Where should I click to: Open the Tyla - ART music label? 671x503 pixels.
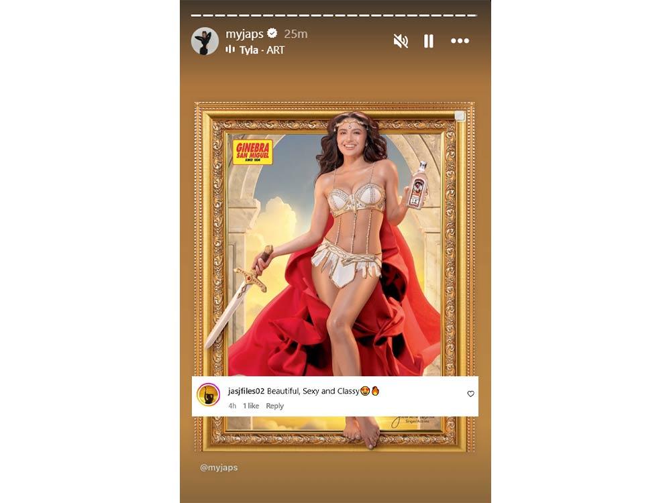click(x=262, y=50)
